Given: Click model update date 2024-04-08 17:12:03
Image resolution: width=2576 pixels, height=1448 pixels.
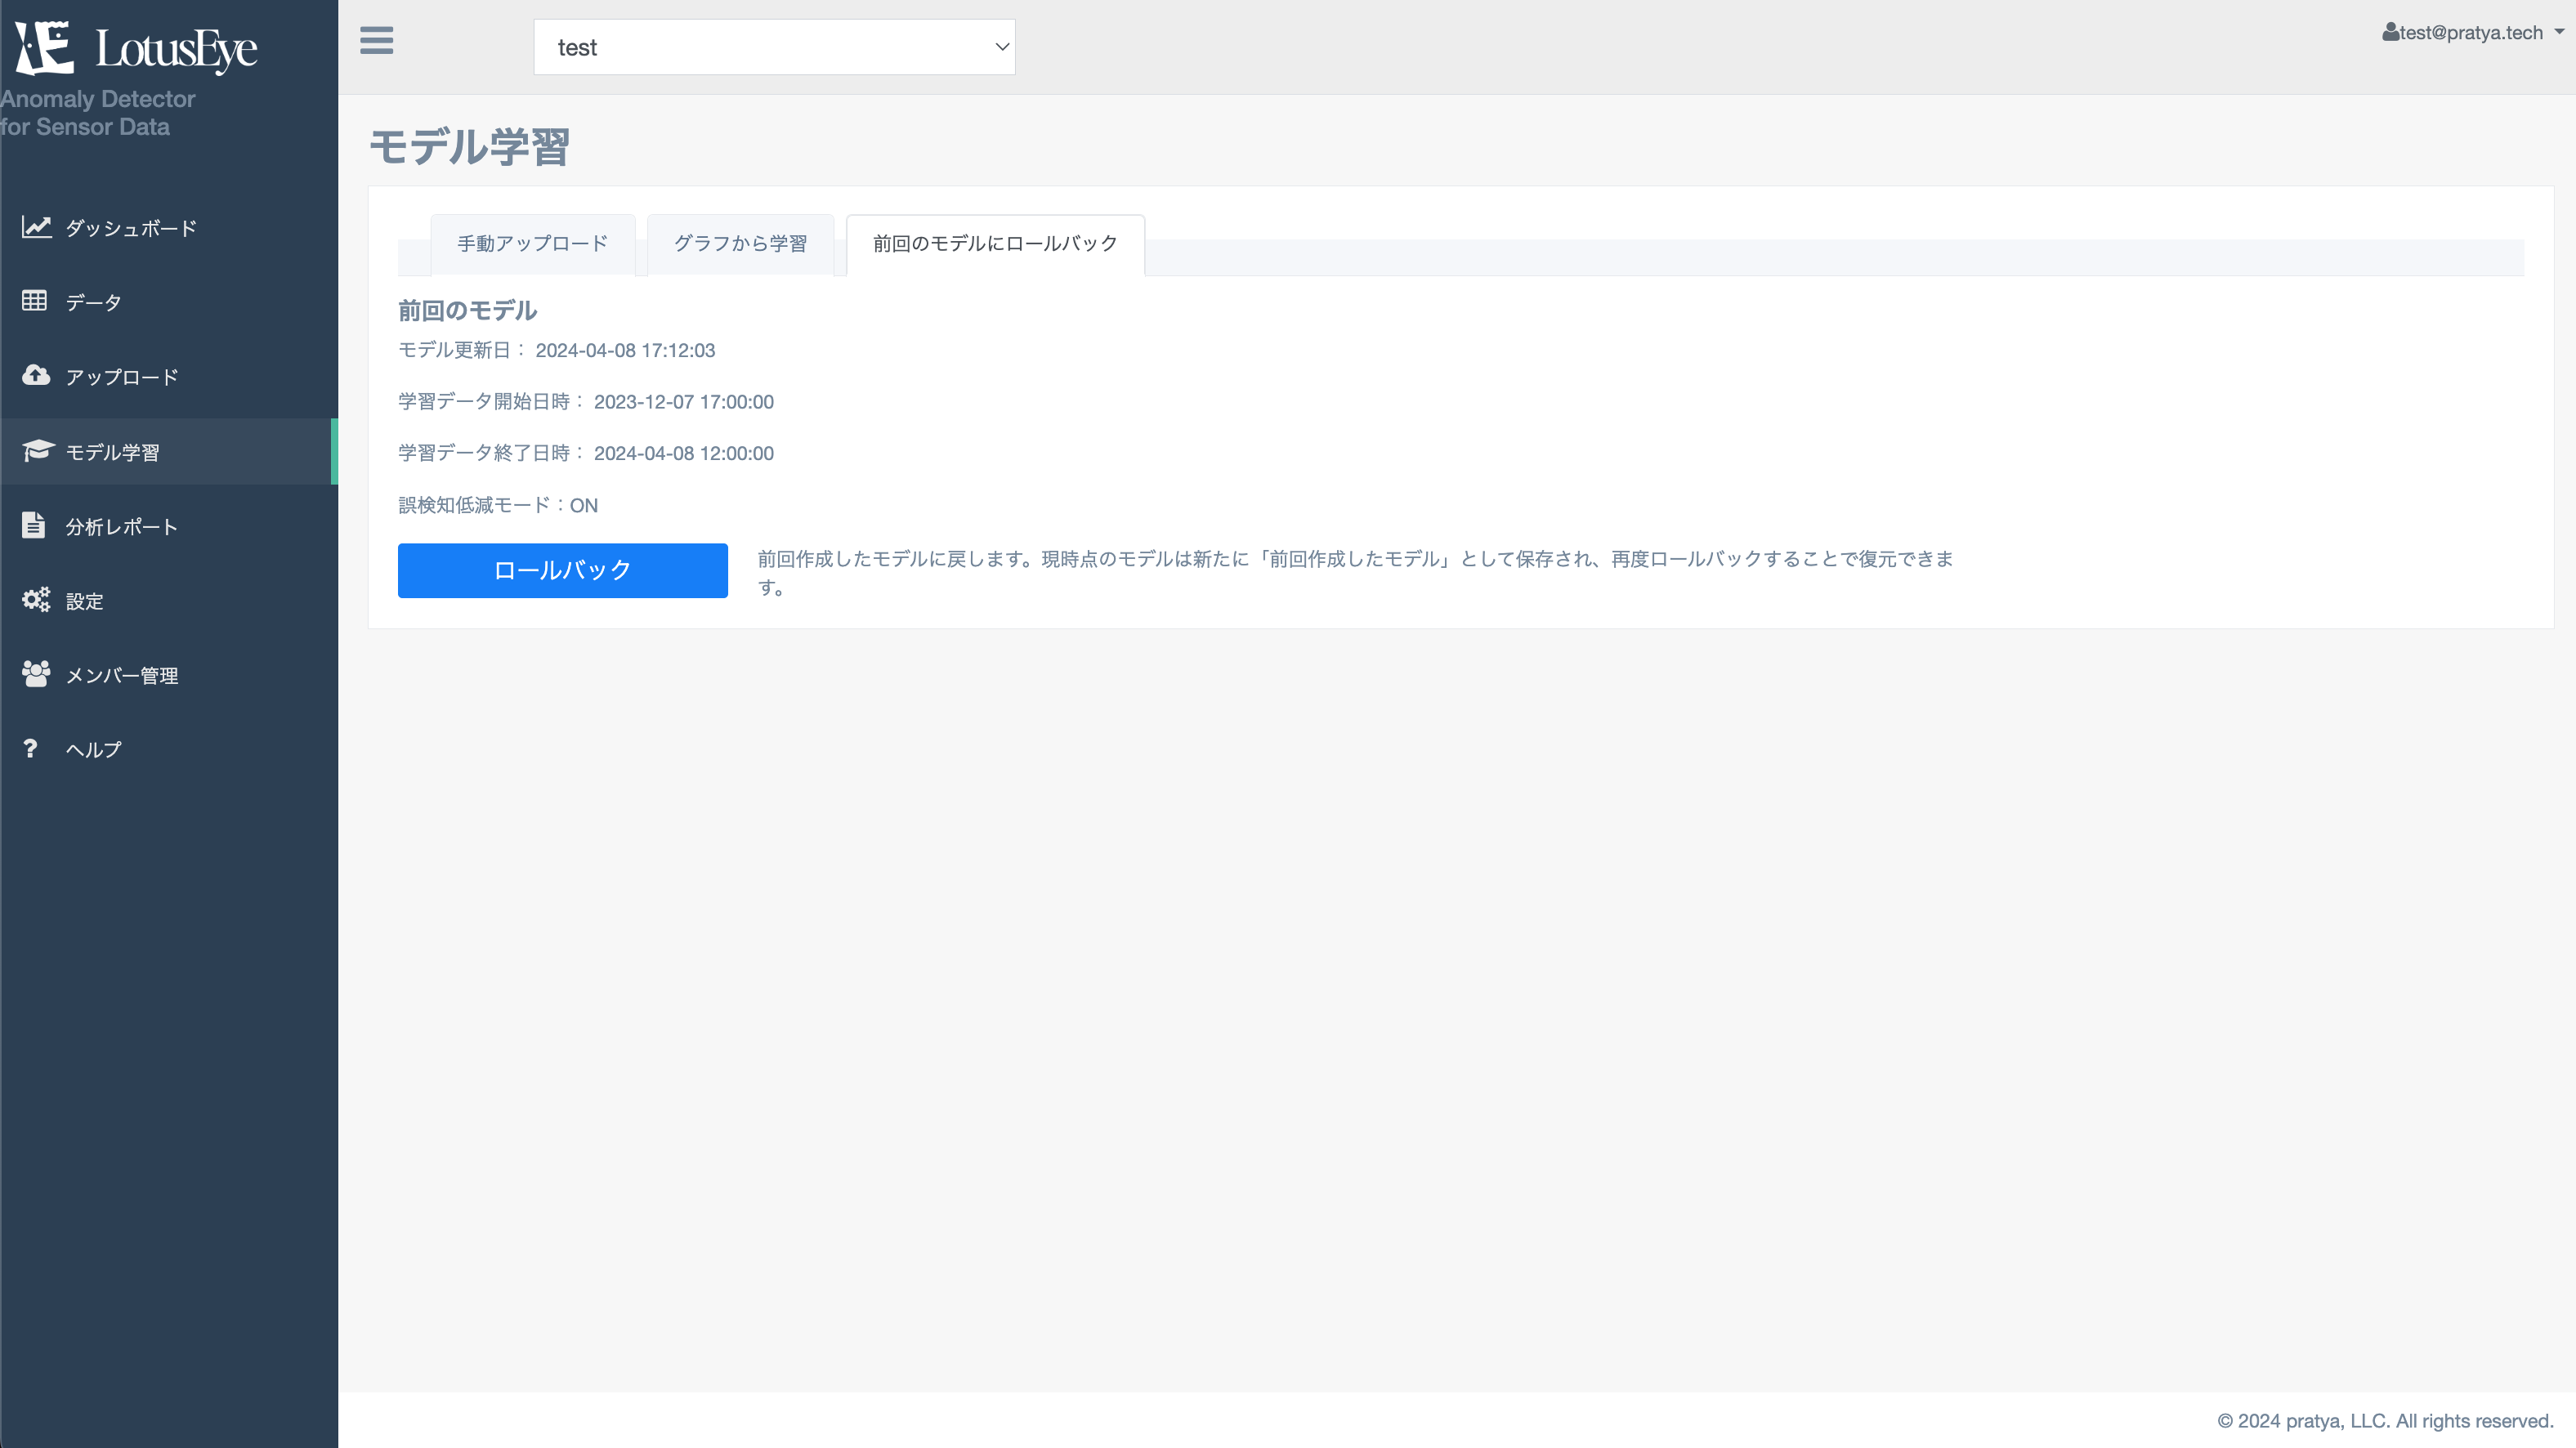Looking at the screenshot, I should (625, 350).
